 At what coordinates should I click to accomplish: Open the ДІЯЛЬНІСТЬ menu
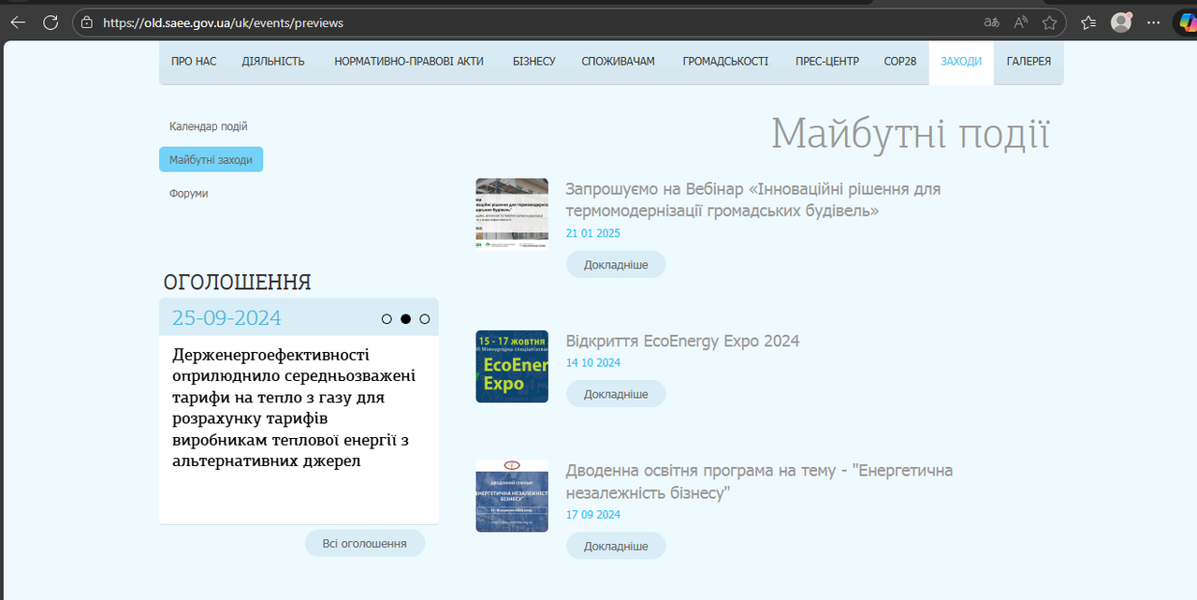click(273, 62)
